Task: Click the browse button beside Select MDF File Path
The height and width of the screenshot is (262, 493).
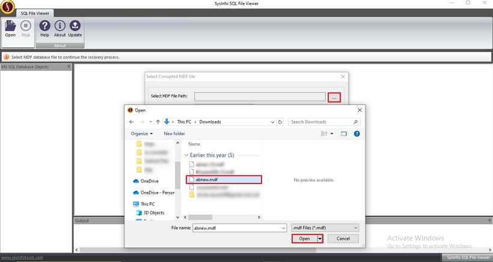Action: [334, 98]
